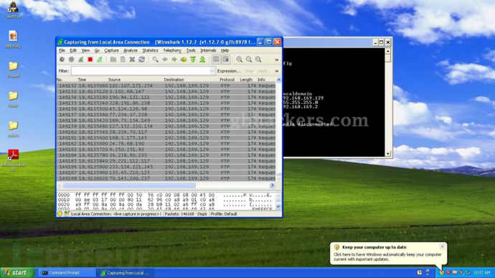The height and width of the screenshot is (278, 495).
Task: Sort packets by the Time column header
Action: coord(82,80)
